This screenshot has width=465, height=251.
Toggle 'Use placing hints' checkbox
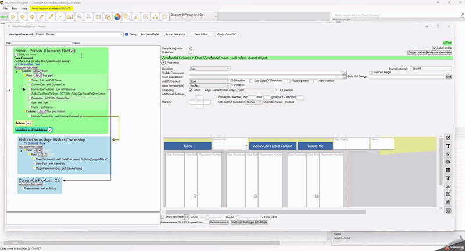coord(191,48)
